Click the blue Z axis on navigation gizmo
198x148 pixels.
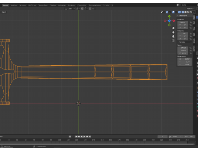click(170, 21)
